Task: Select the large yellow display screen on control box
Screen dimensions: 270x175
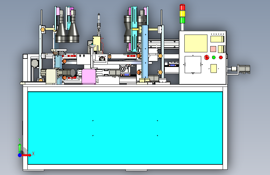Action: coord(196,43)
